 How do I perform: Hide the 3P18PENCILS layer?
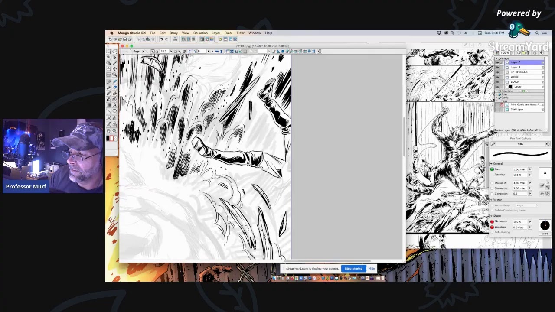[497, 72]
